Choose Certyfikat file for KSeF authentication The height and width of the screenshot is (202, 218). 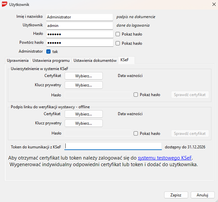coord(83,76)
